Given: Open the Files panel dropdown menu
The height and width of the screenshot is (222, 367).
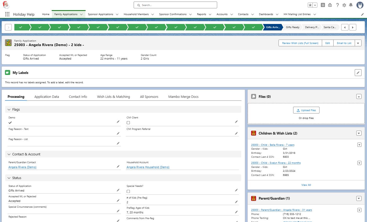Looking at the screenshot, I should click(x=359, y=97).
